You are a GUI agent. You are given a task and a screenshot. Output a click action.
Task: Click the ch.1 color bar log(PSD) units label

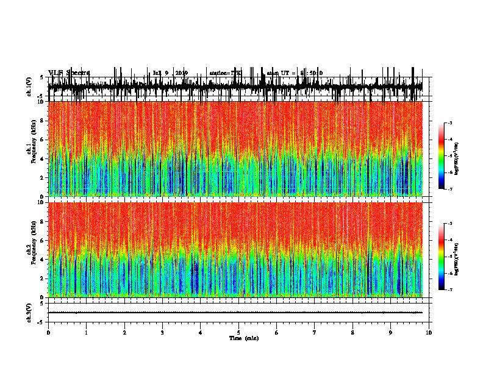[457, 158]
